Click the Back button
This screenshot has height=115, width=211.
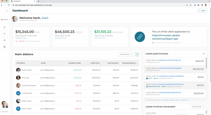point(202,11)
